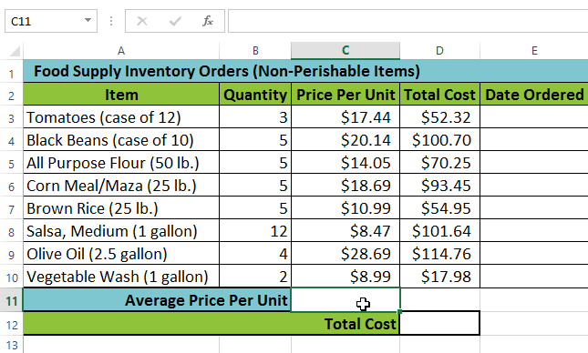The height and width of the screenshot is (353, 588).
Task: Select the $54.95 total cost cell
Action: [440, 207]
